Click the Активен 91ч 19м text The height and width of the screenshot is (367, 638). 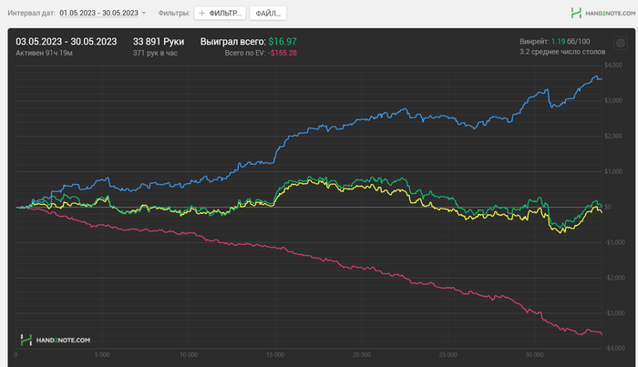click(45, 54)
